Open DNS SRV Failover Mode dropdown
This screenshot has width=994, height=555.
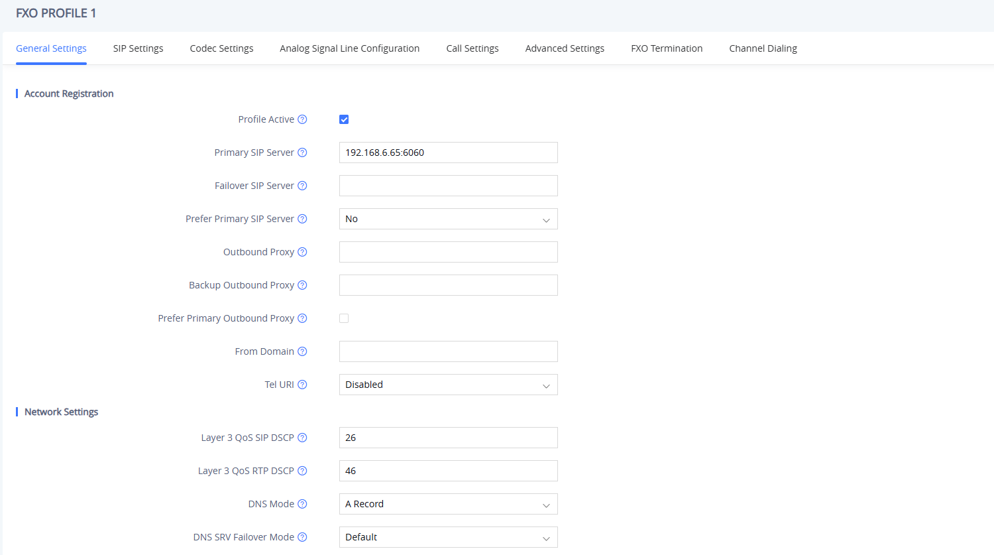[x=449, y=537]
